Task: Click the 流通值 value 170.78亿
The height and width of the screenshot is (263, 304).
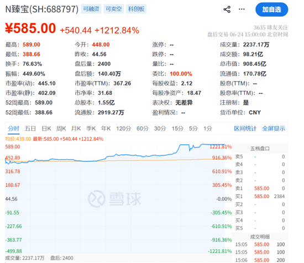Action: tap(255, 74)
